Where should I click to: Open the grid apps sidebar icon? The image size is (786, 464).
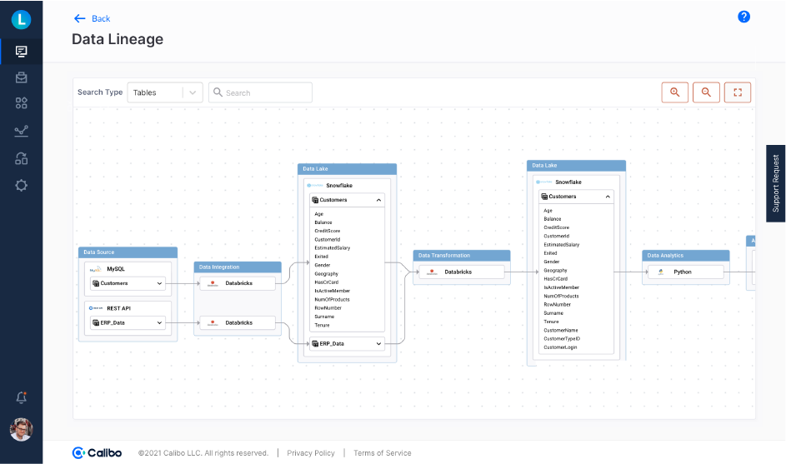[x=21, y=103]
